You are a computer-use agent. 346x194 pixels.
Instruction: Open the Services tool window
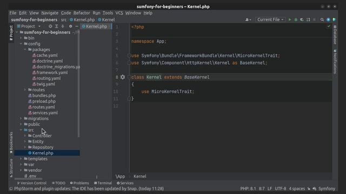click(125, 183)
